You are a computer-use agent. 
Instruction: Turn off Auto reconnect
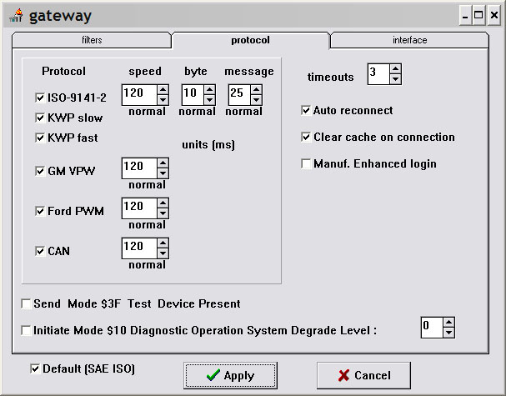click(x=306, y=110)
